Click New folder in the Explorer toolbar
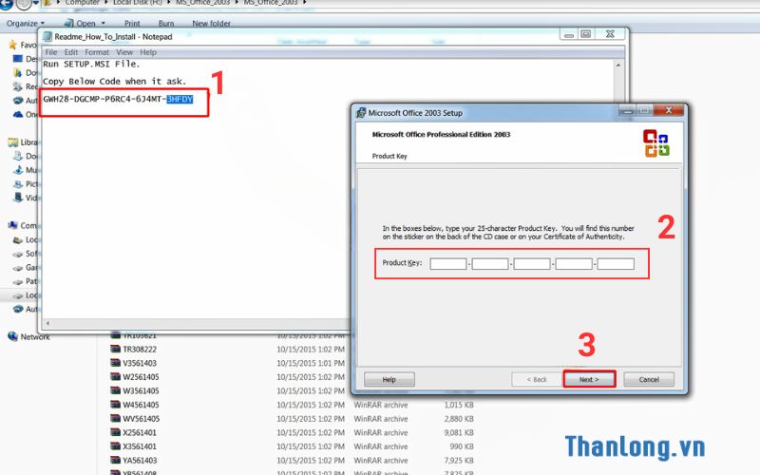 coord(211,23)
